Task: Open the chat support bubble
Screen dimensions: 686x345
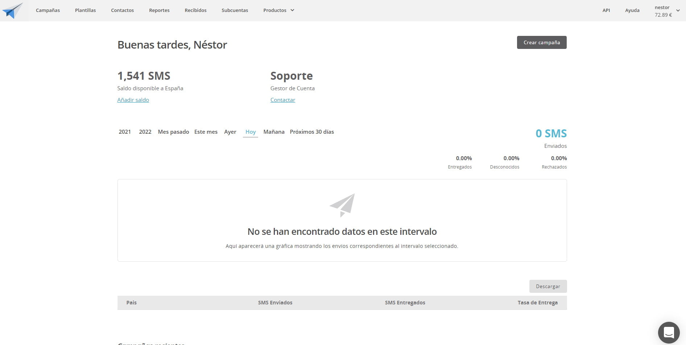Action: (669, 332)
